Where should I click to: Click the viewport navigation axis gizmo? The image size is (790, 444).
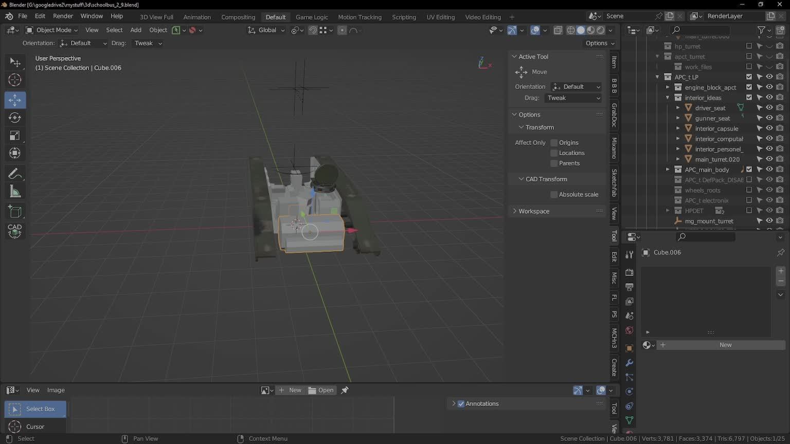pyautogui.click(x=483, y=63)
